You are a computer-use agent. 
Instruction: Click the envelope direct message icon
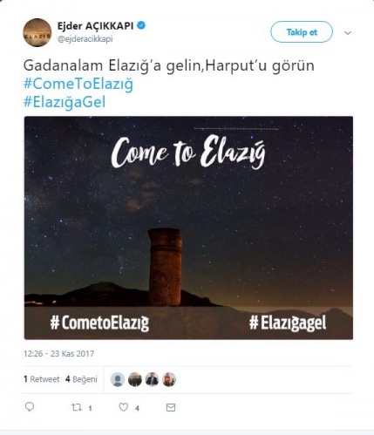[x=171, y=408]
